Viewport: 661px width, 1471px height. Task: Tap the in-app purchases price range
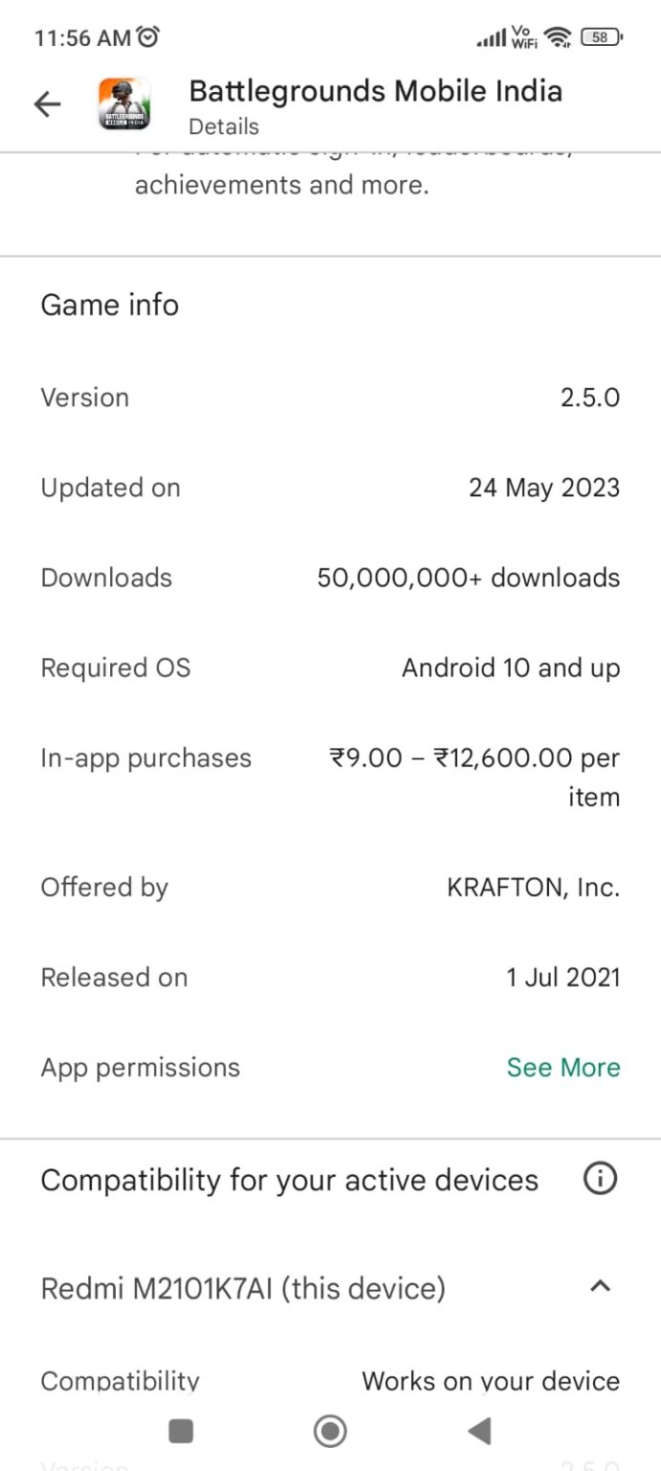click(469, 777)
